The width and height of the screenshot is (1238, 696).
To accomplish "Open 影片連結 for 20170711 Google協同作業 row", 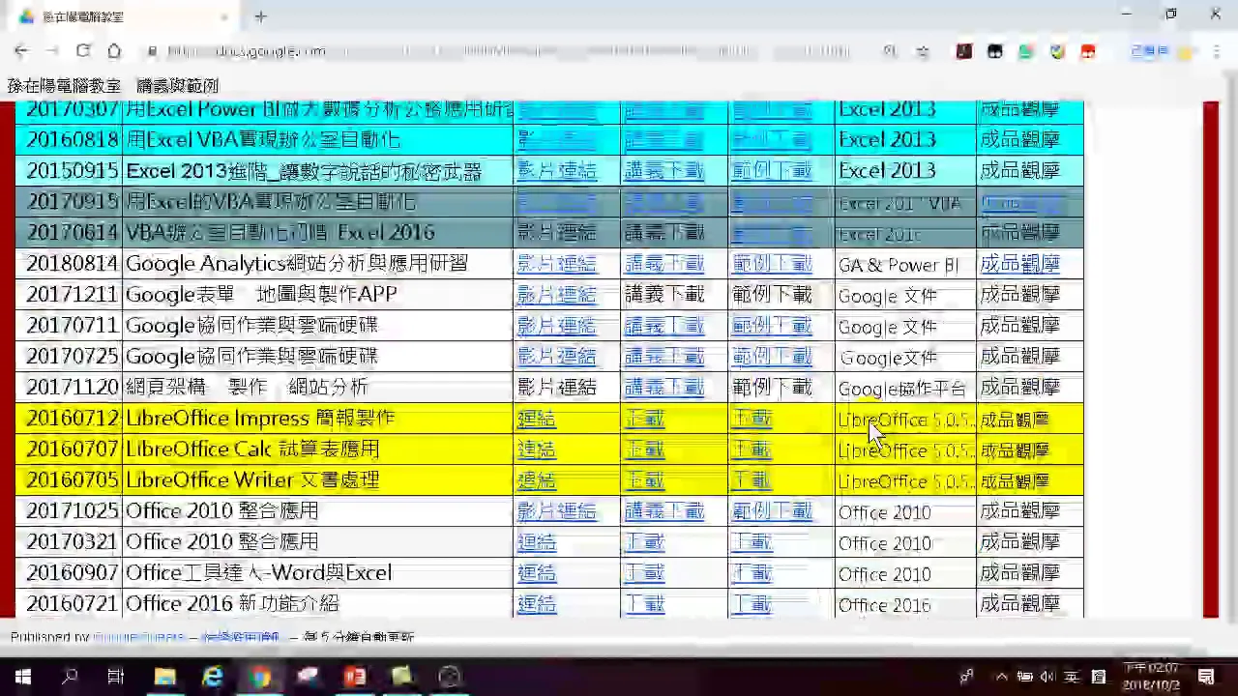I will [556, 326].
